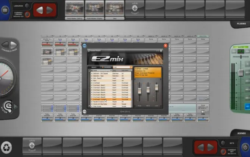
Task: Select the Distortion - Old Cassette preset
Action: [111, 73]
